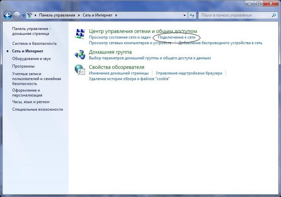This screenshot has height=197, width=281.
Task: Click Добавление беспроводного устройства в сеть
Action: (x=220, y=43)
